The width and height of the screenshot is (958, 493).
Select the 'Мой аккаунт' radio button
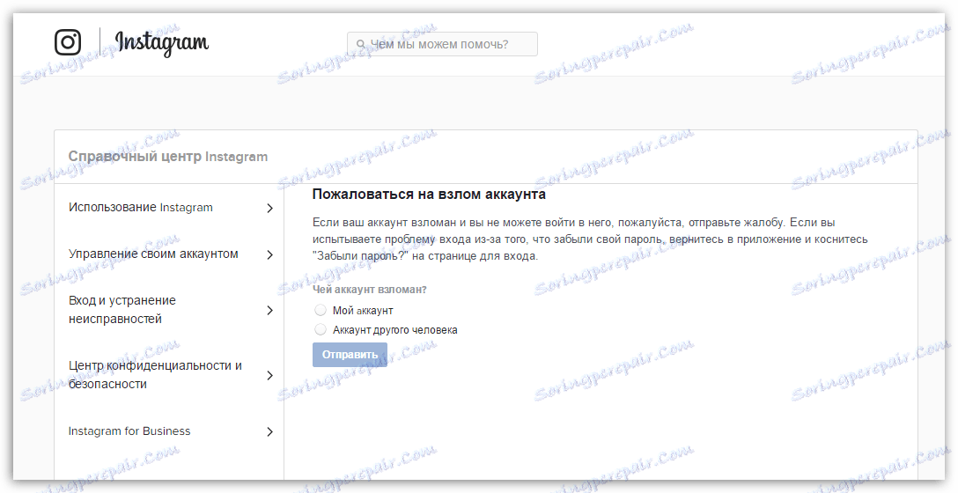pos(321,310)
